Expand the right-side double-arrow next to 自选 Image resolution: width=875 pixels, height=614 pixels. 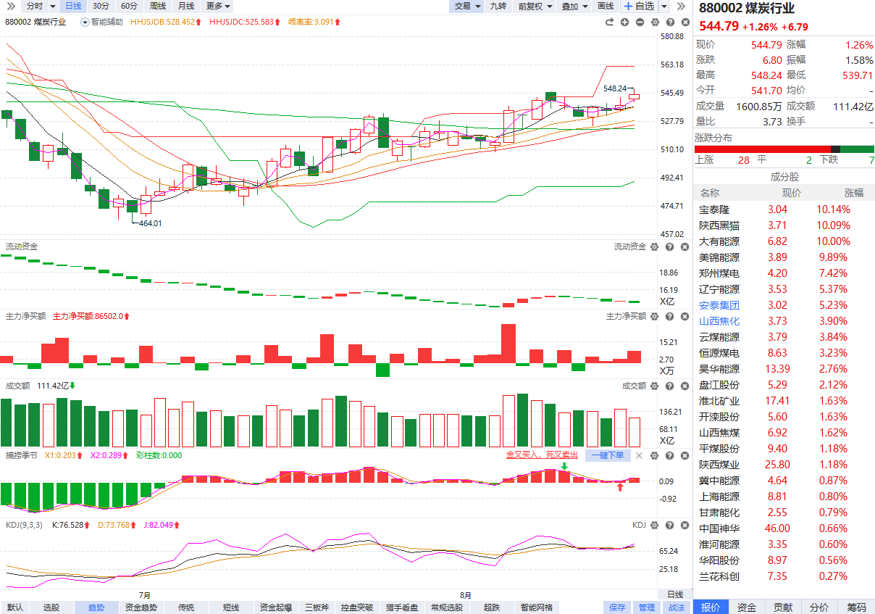click(681, 6)
